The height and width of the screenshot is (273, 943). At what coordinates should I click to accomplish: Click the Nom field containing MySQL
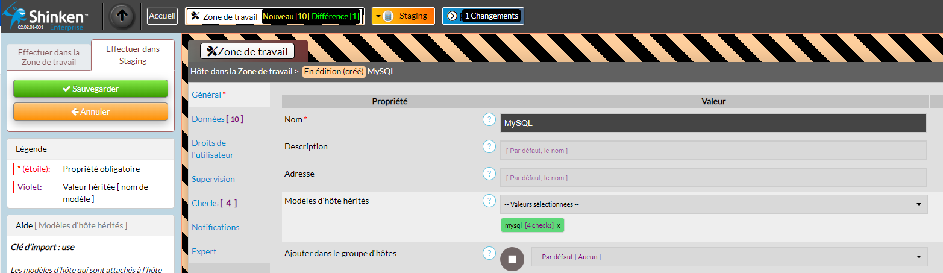click(713, 123)
